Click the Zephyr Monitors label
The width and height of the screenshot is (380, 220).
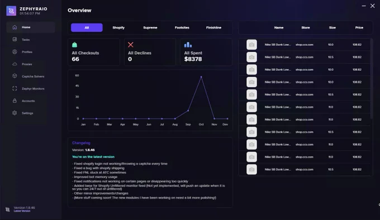33,89
